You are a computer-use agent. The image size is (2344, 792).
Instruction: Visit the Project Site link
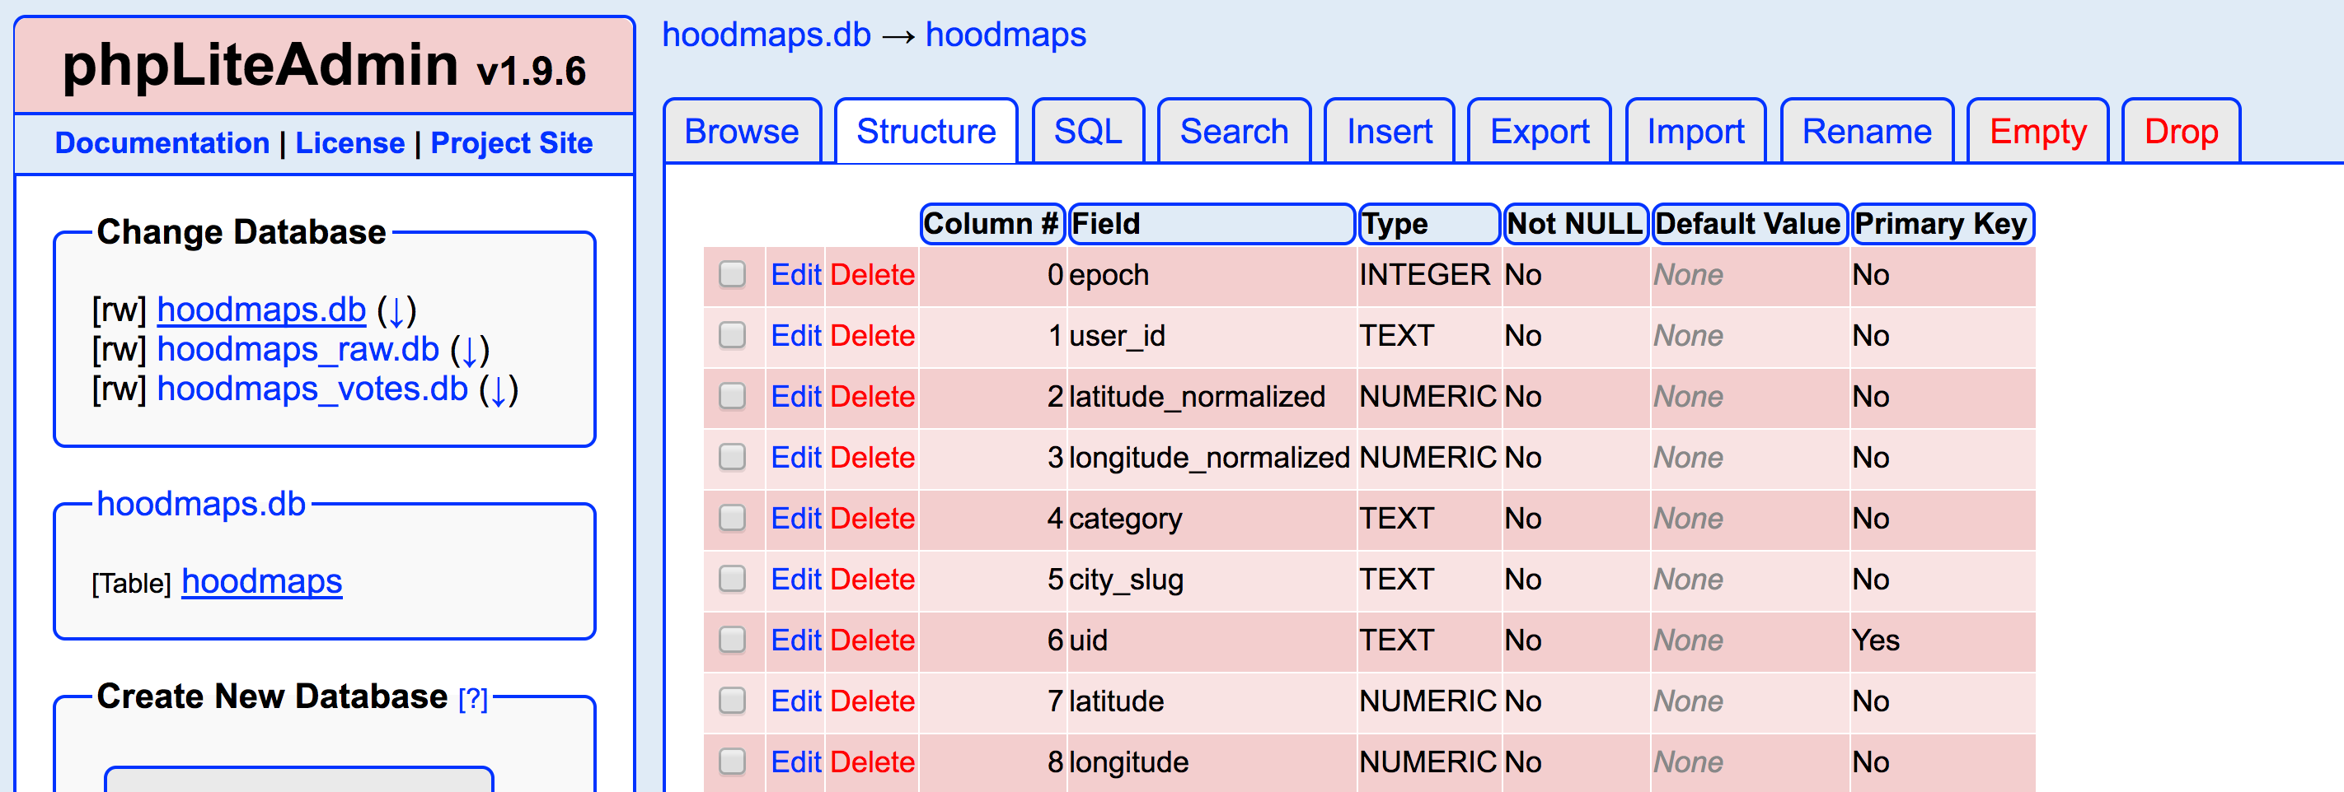tap(511, 142)
